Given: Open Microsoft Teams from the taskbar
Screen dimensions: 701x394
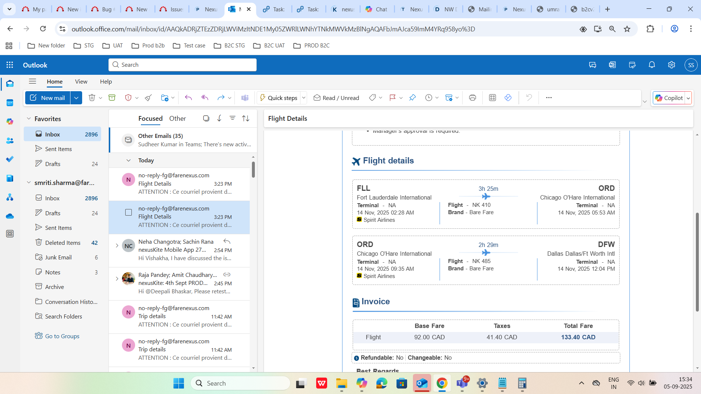Looking at the screenshot, I should point(462,383).
